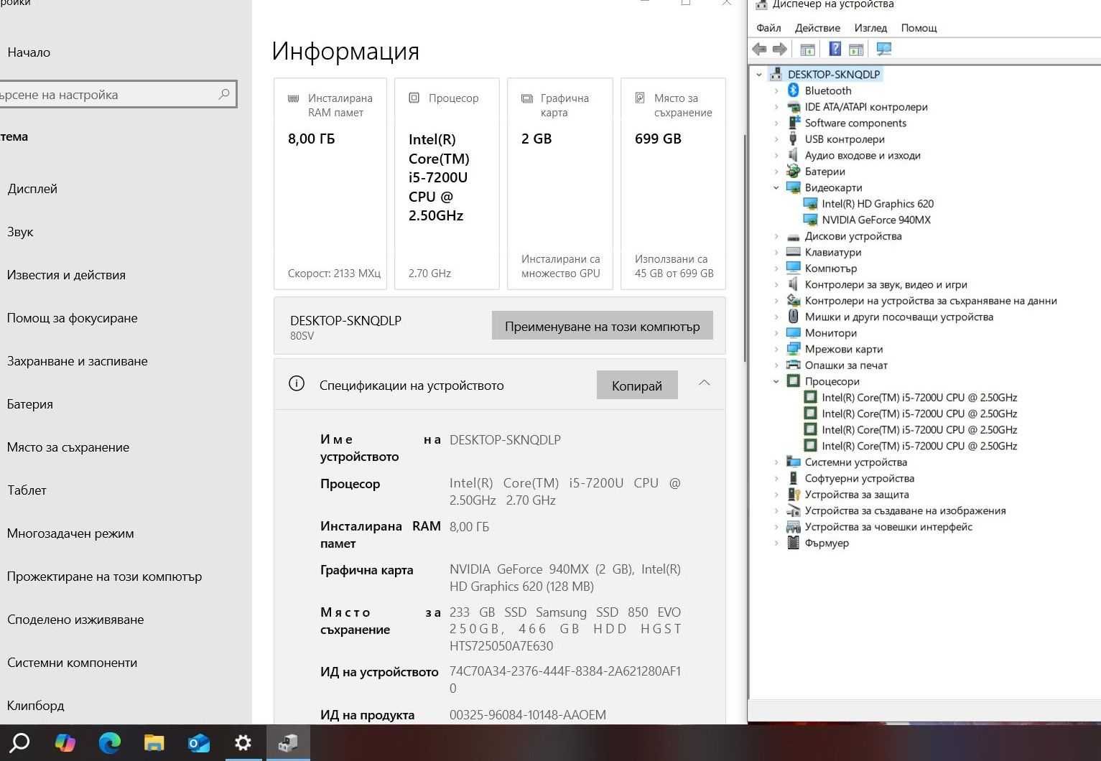Click the Графична карта info card
This screenshot has width=1101, height=761.
[560, 184]
